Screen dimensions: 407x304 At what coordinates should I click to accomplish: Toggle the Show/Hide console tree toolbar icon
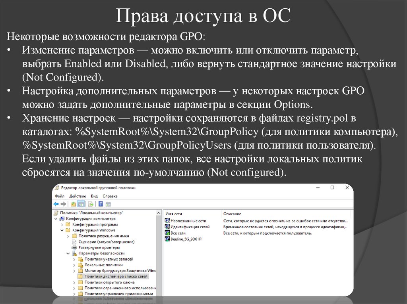coord(81,205)
